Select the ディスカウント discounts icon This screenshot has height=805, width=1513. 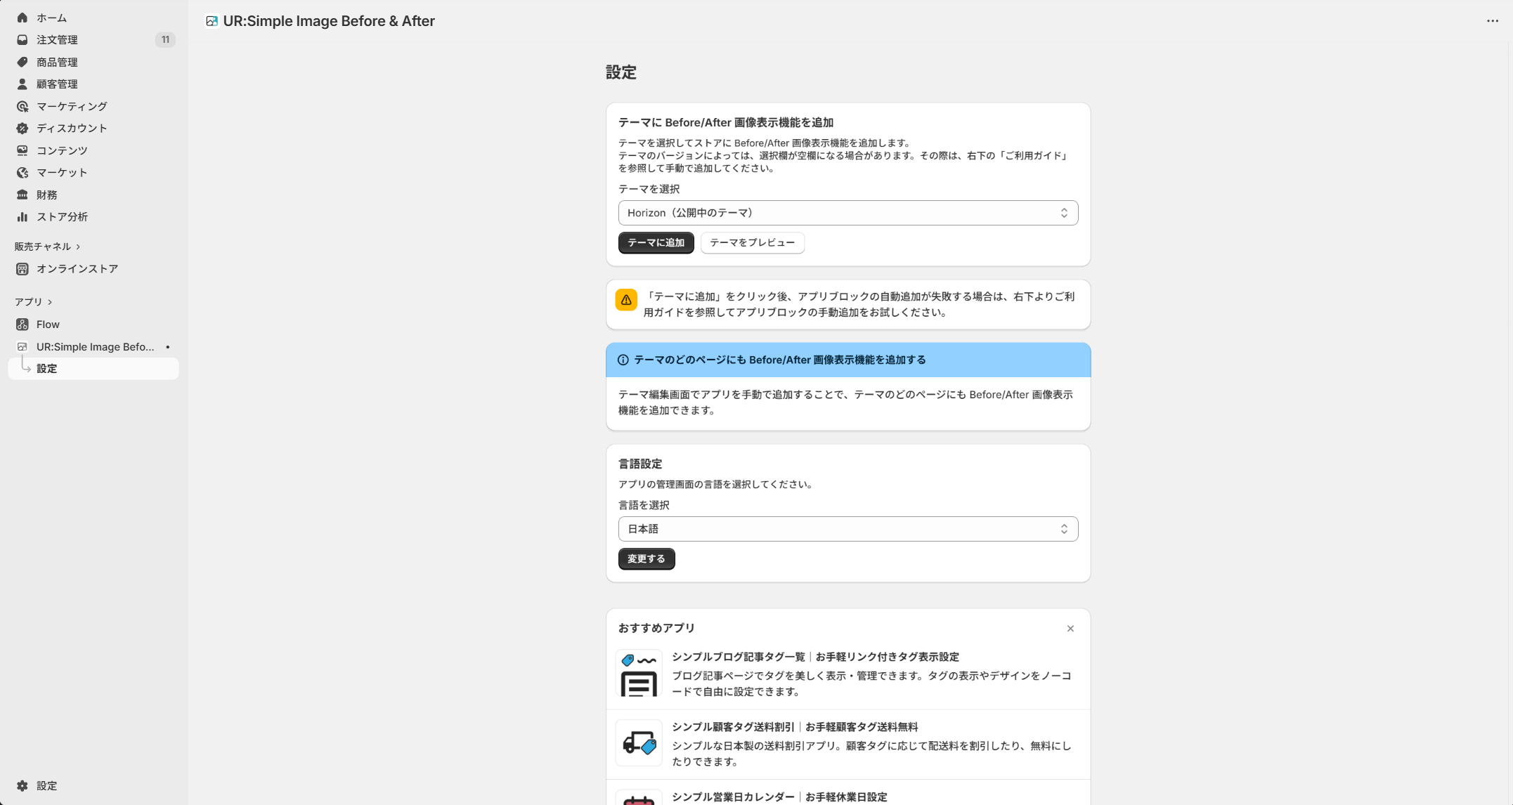tap(22, 128)
